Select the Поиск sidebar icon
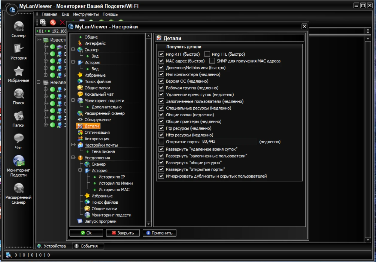Screen dimensions: 376x262 (19, 94)
